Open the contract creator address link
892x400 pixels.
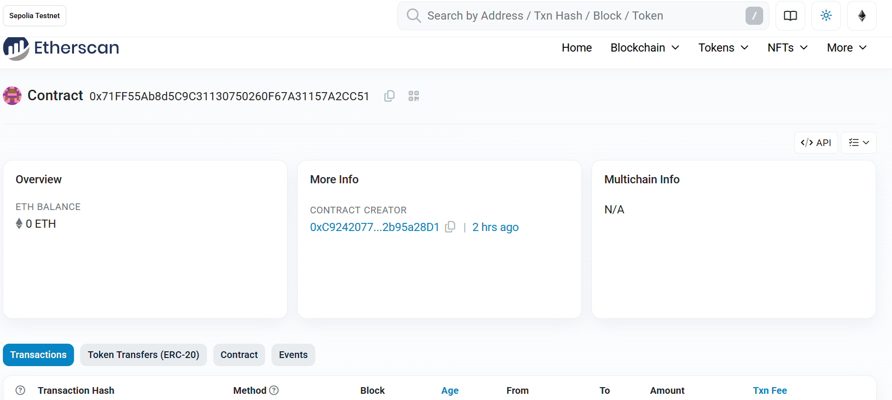click(x=374, y=227)
